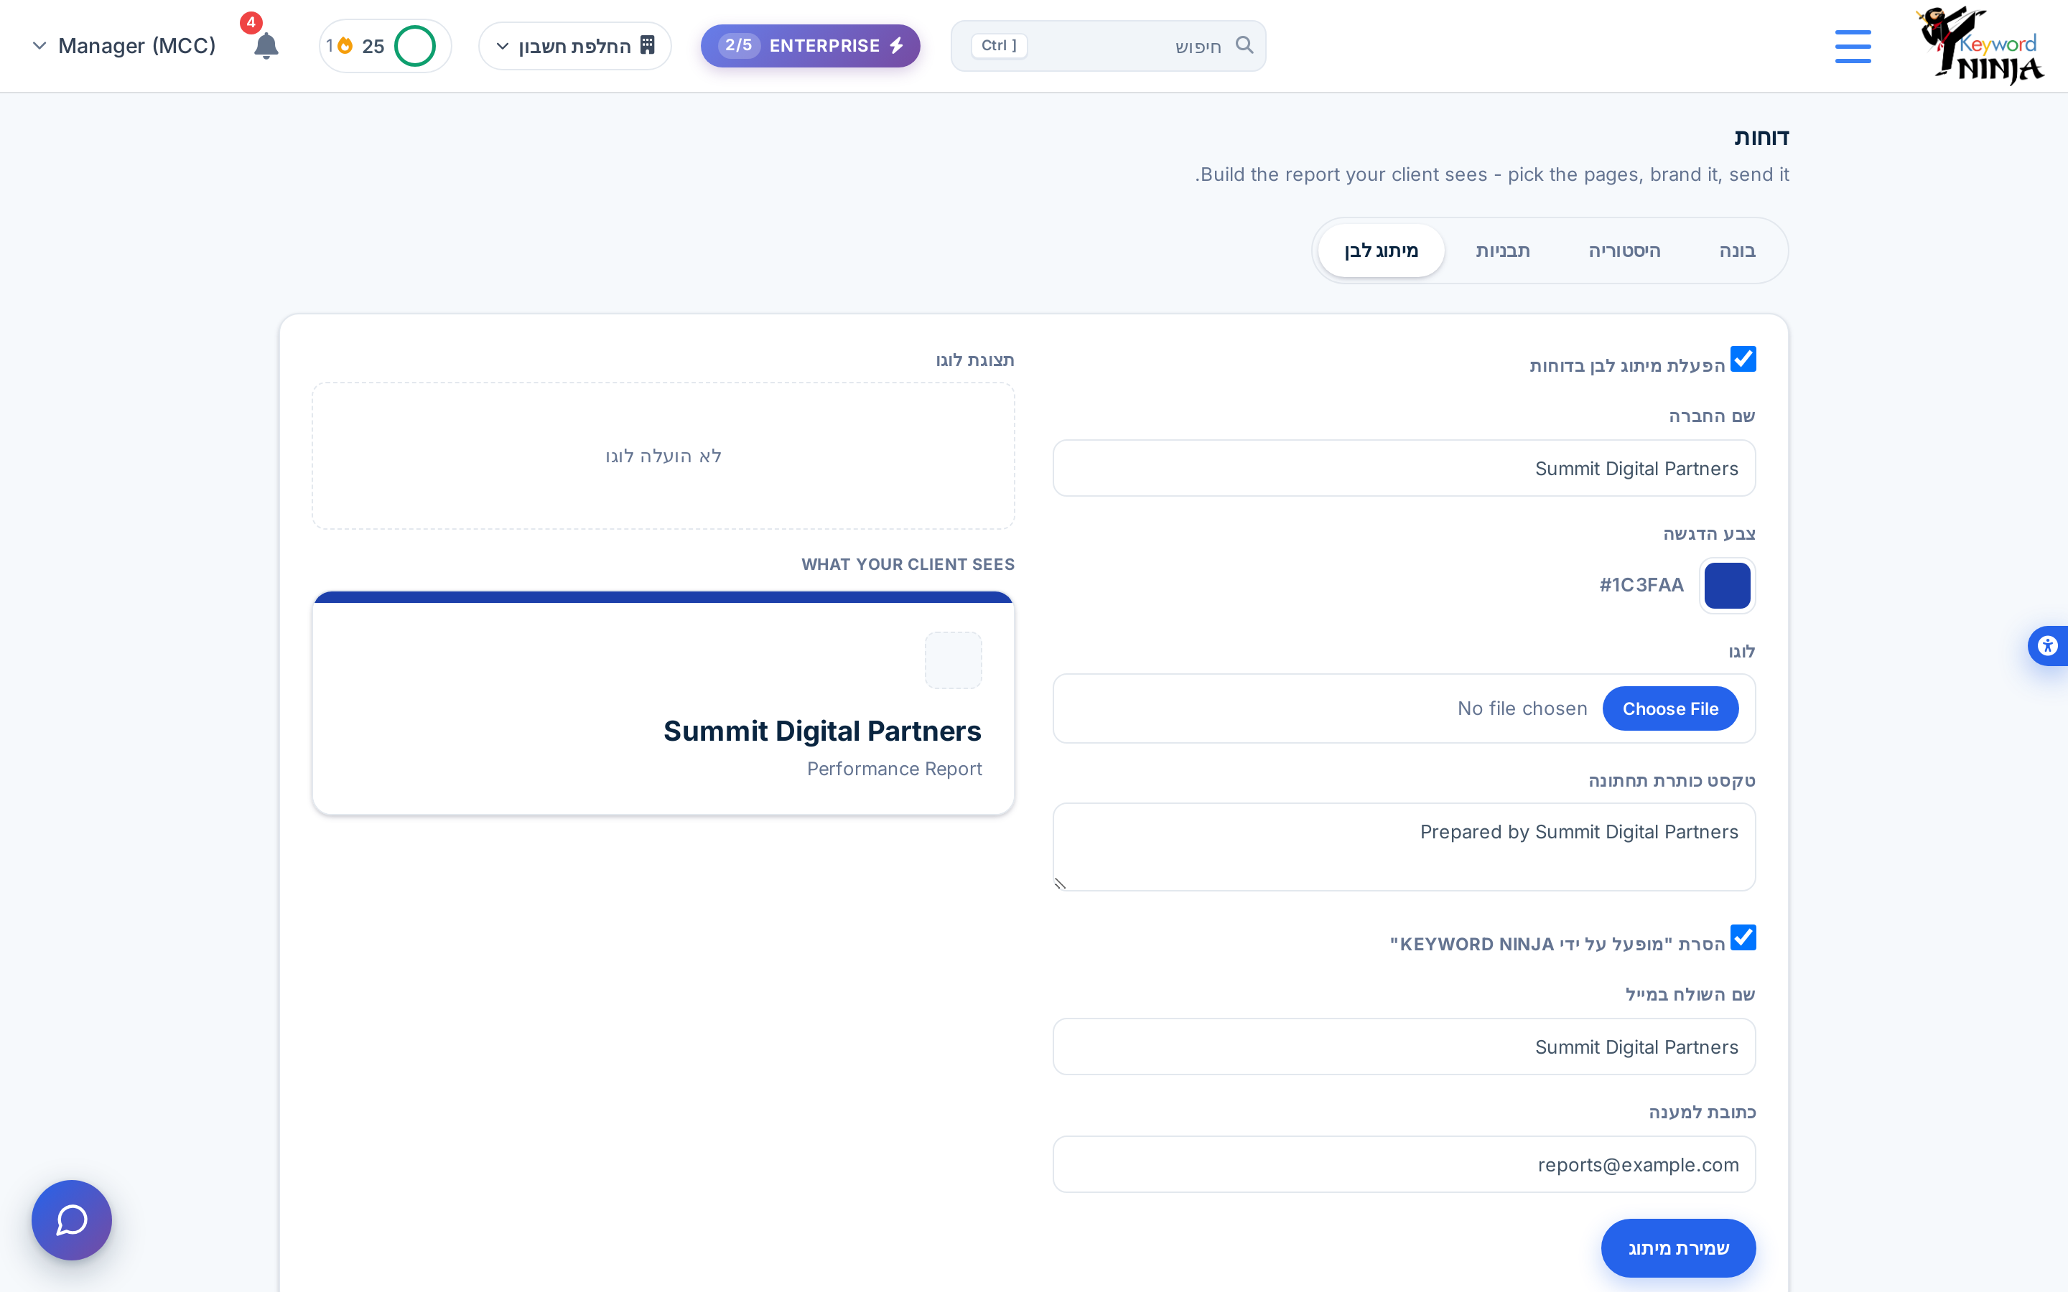Click the building icon in account switcher
2068x1292 pixels.
(647, 45)
